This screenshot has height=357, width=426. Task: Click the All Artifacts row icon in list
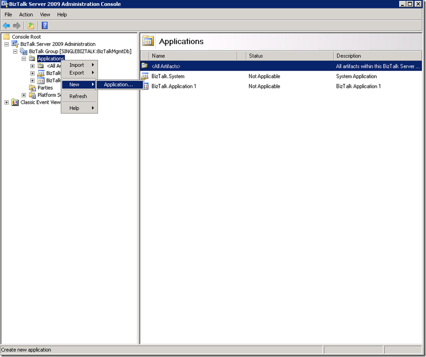tap(144, 66)
